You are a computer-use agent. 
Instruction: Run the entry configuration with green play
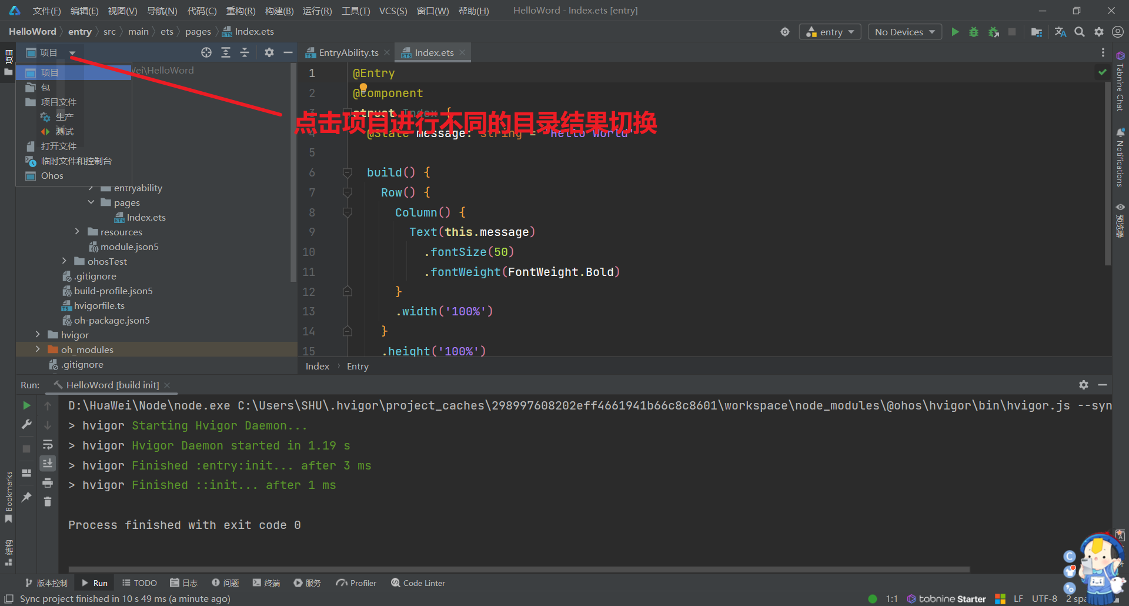pyautogui.click(x=955, y=32)
